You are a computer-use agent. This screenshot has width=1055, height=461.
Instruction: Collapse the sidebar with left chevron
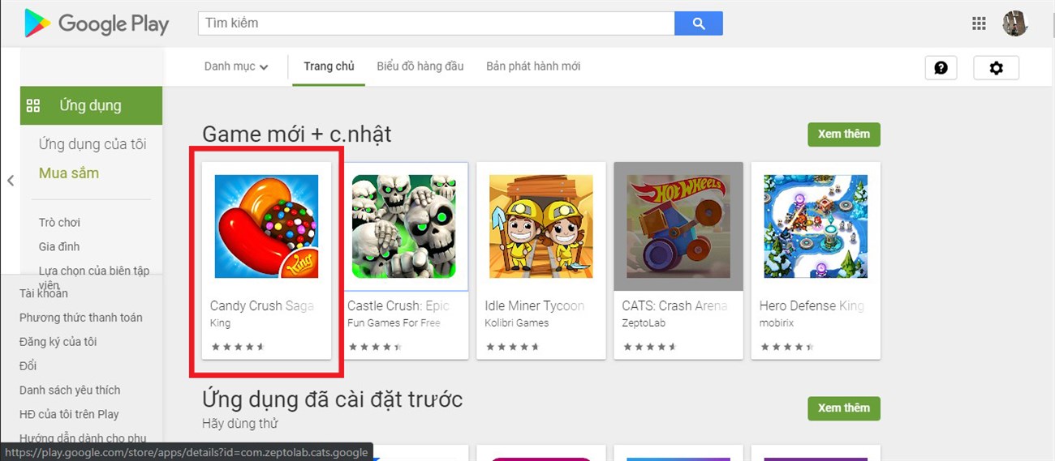[x=11, y=181]
